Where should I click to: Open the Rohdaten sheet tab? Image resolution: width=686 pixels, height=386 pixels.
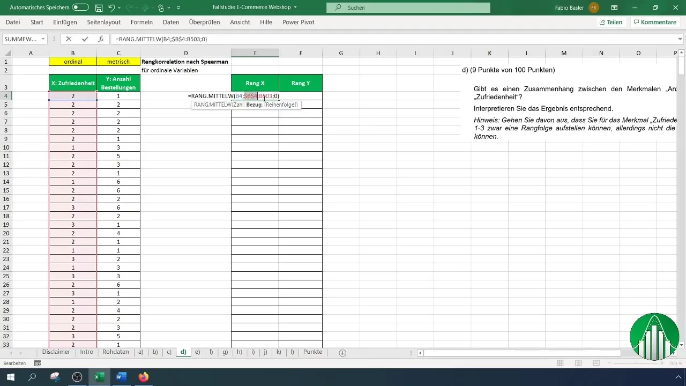[115, 352]
